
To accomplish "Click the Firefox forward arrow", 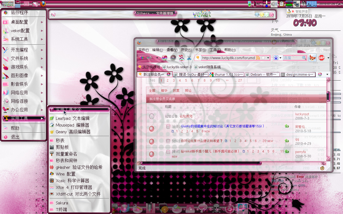I will [149, 58].
